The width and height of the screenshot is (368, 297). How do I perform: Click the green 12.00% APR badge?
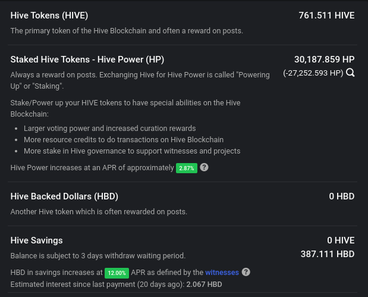click(117, 273)
